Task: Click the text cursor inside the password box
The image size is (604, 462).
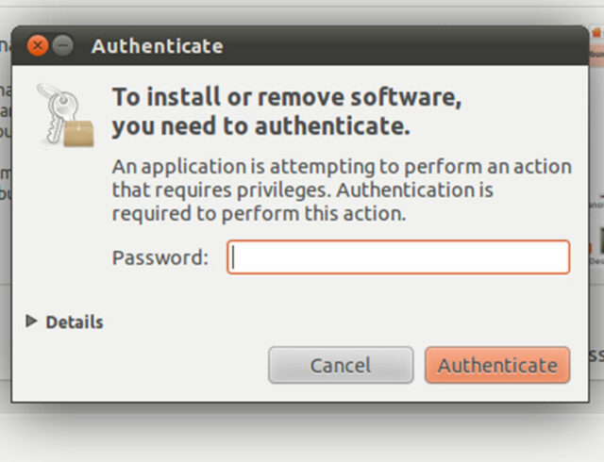Action: pyautogui.click(x=233, y=257)
